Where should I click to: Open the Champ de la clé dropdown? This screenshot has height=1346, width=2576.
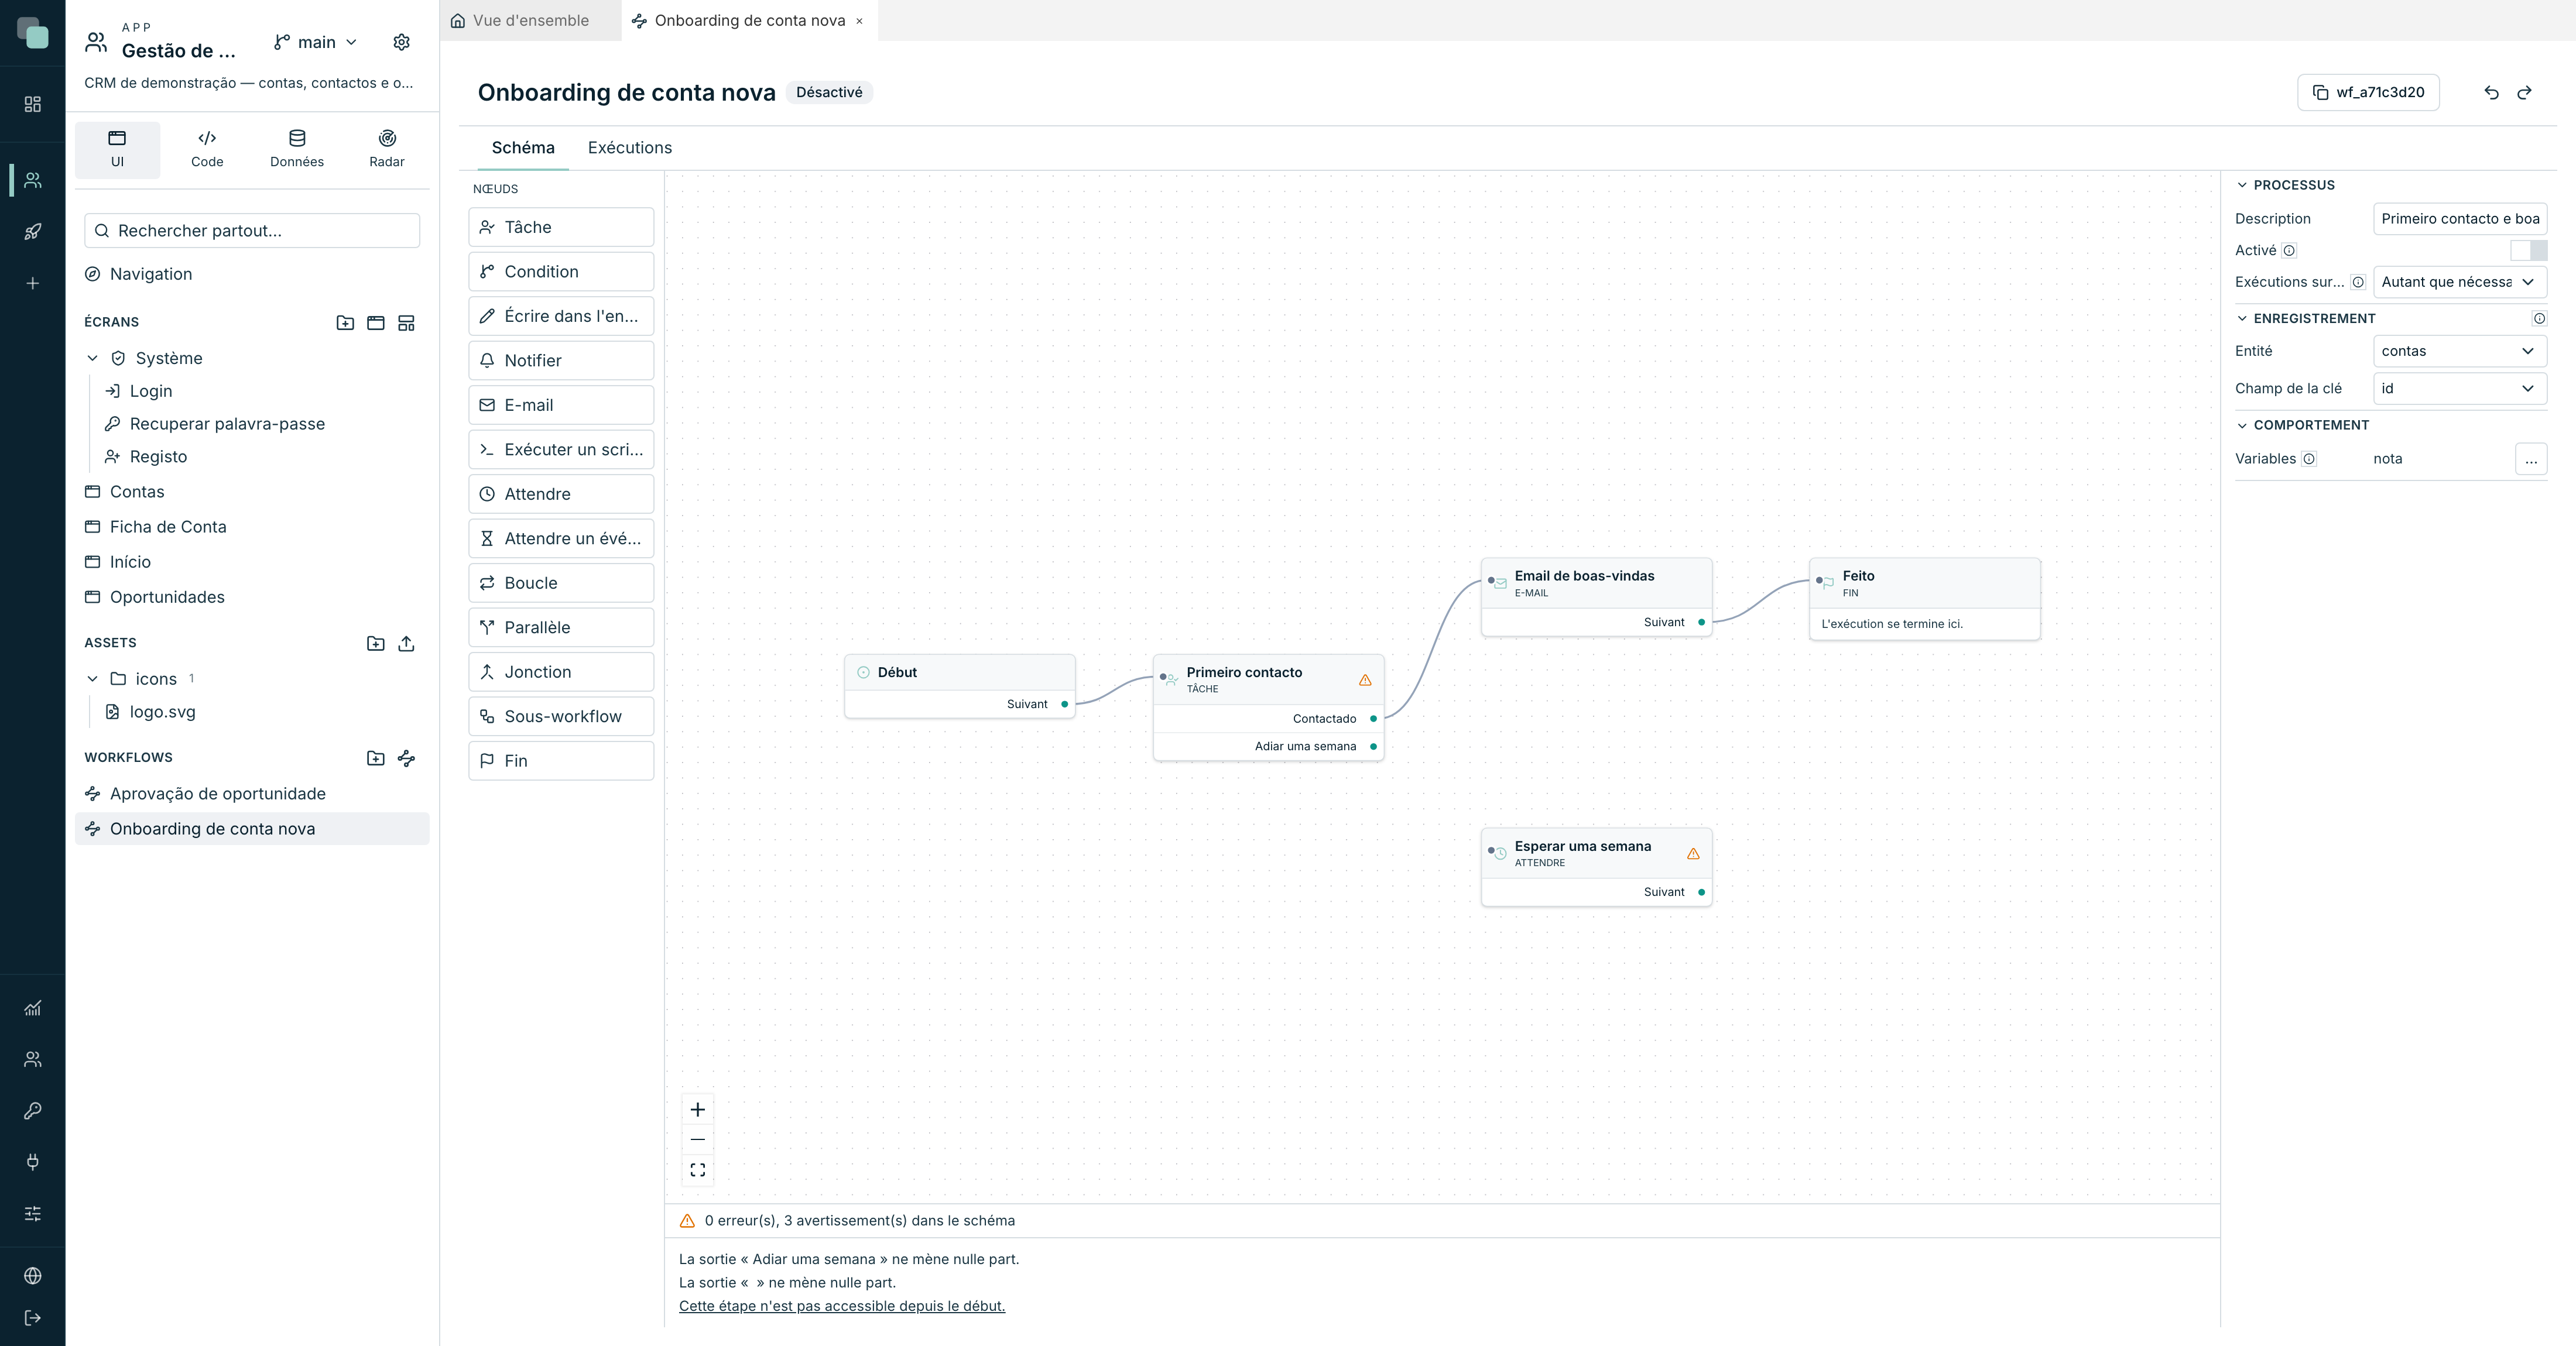(x=2459, y=389)
